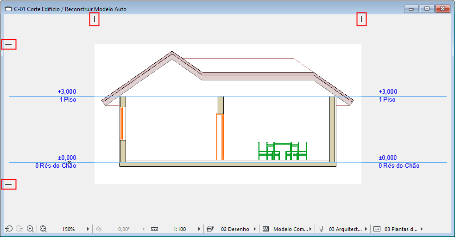Viewport: 455px width, 237px height.
Task: Open the scale arrow menu
Action: [x=199, y=229]
